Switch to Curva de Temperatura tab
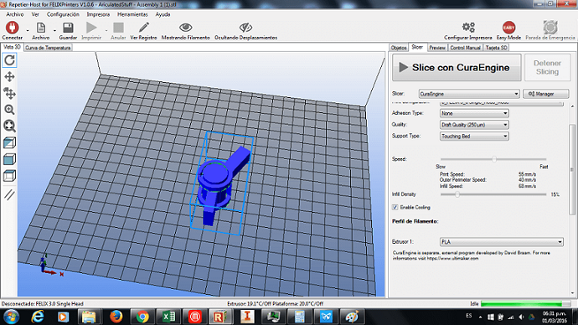This screenshot has height=325, width=578. [48, 48]
